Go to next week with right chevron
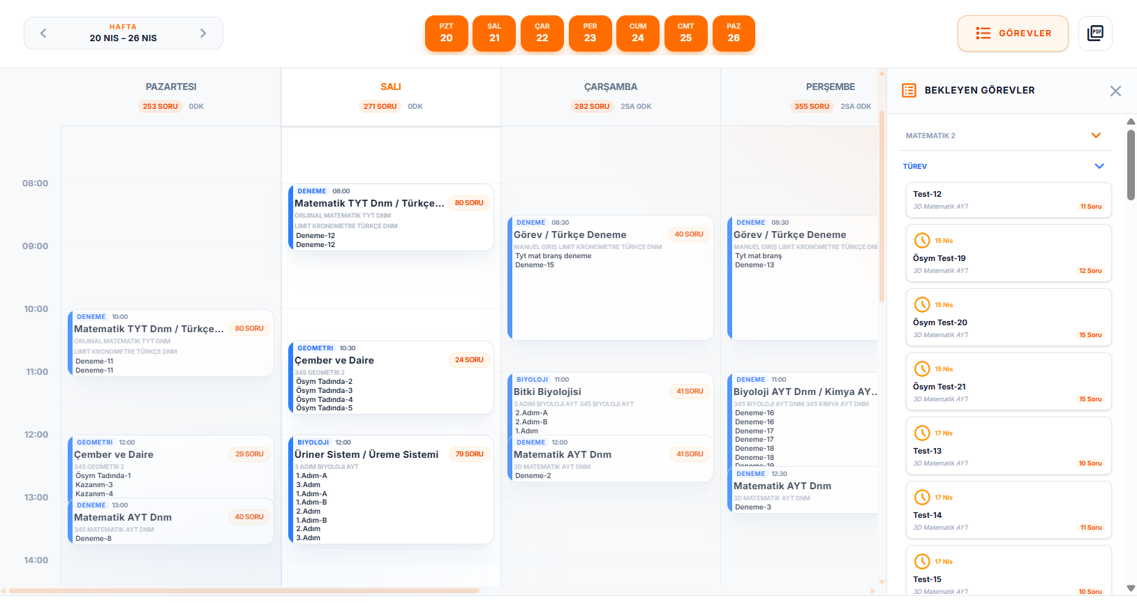The width and height of the screenshot is (1137, 603). click(203, 33)
